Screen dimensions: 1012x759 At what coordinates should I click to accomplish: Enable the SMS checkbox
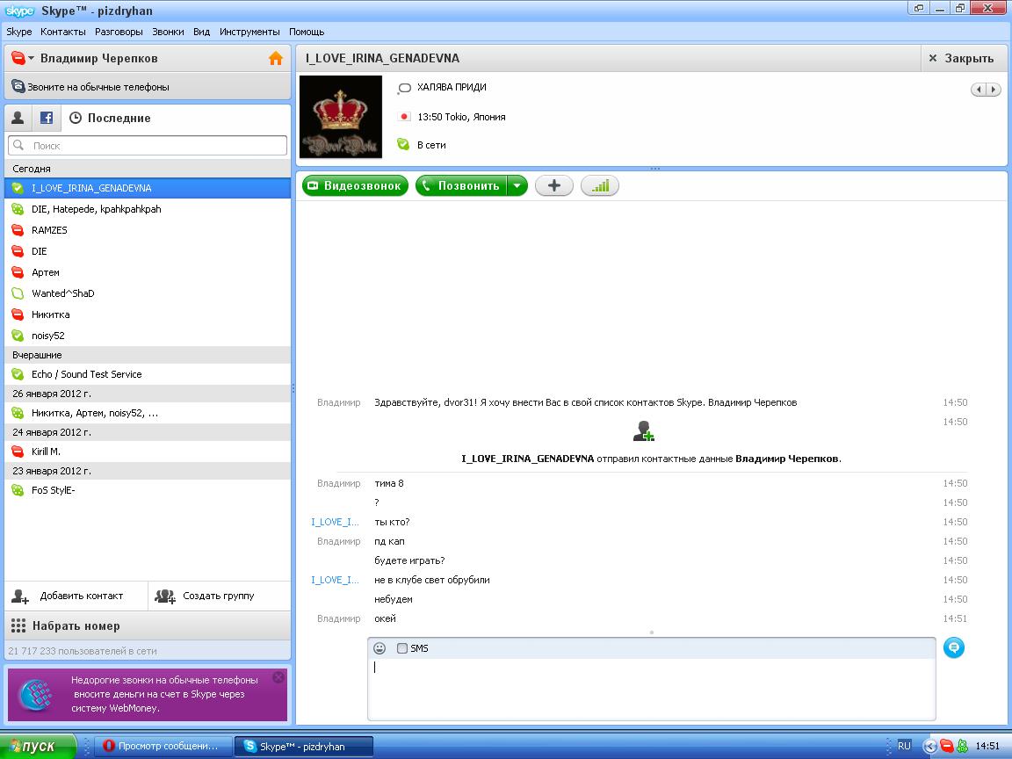402,648
